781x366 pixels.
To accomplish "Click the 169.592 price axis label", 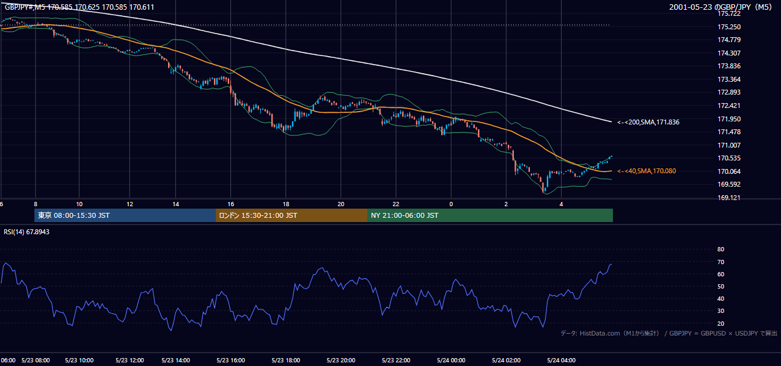I will tap(728, 184).
